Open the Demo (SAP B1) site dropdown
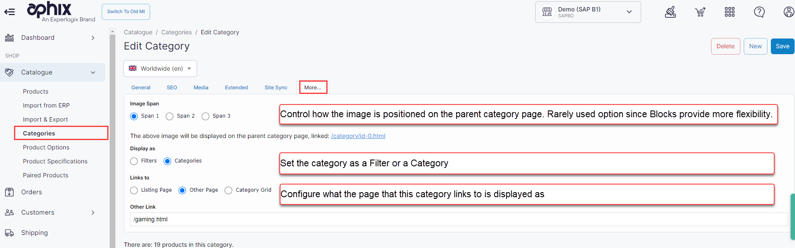This screenshot has height=248, width=795. coord(588,12)
